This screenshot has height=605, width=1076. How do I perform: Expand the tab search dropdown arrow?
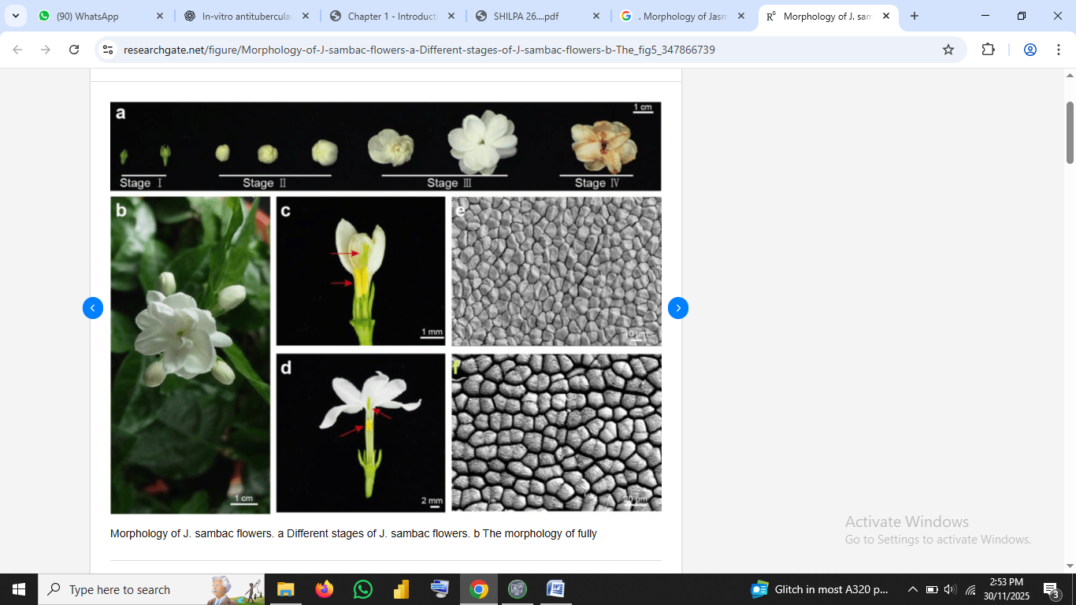15,16
